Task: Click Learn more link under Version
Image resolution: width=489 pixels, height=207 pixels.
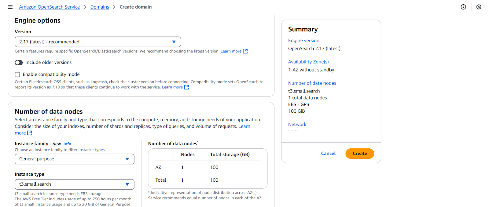Action: [x=231, y=51]
